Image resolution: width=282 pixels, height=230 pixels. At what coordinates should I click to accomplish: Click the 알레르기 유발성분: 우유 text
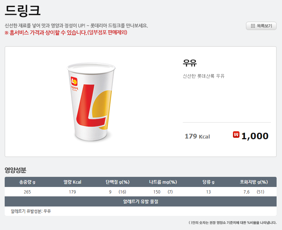(31, 211)
